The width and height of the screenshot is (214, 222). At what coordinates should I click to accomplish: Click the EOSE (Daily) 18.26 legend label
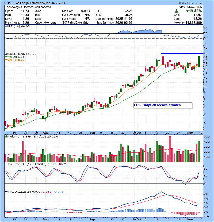tap(22, 54)
